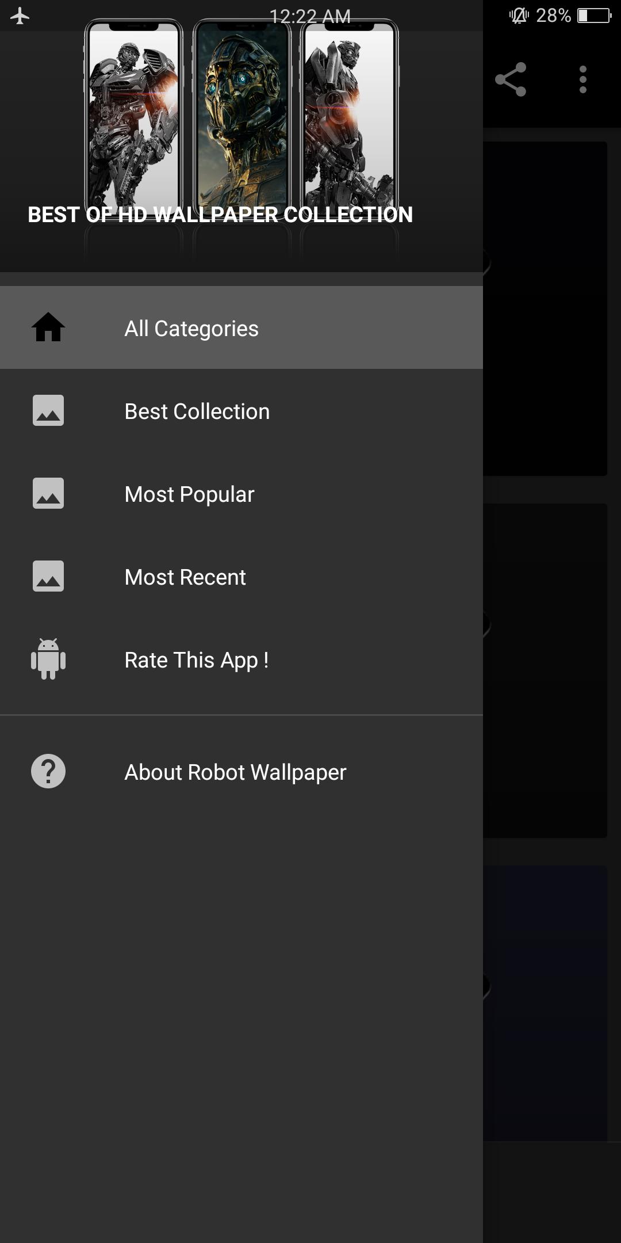Open About Robot Wallpaper entry

[241, 771]
